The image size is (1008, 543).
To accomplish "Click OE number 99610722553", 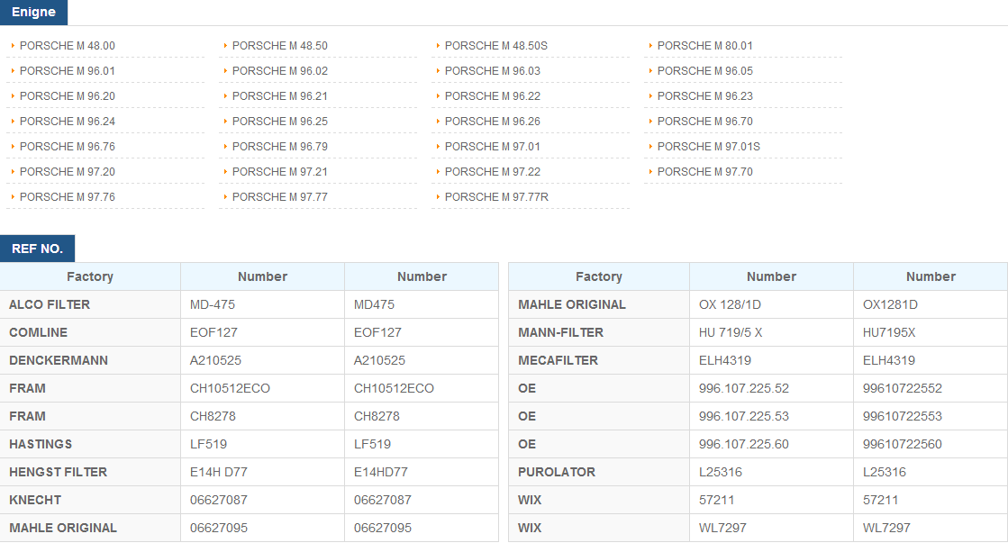I will pos(931,416).
